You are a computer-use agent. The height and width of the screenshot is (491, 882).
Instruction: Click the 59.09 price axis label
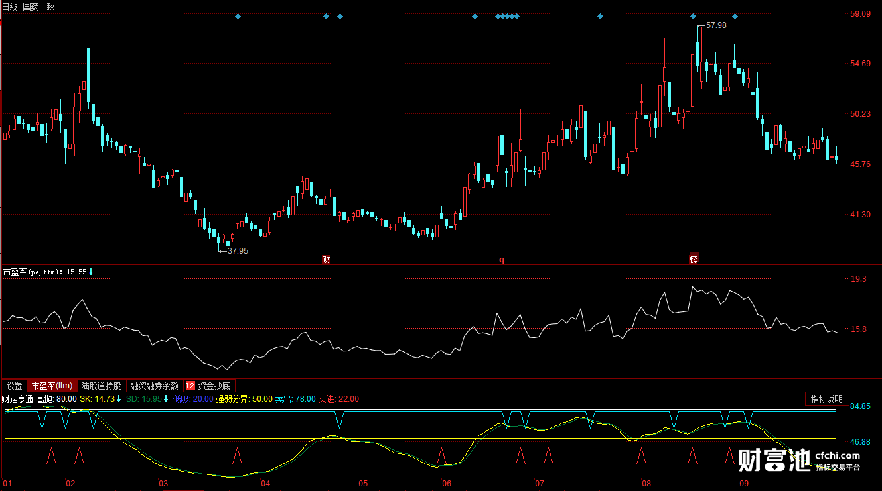pyautogui.click(x=861, y=13)
